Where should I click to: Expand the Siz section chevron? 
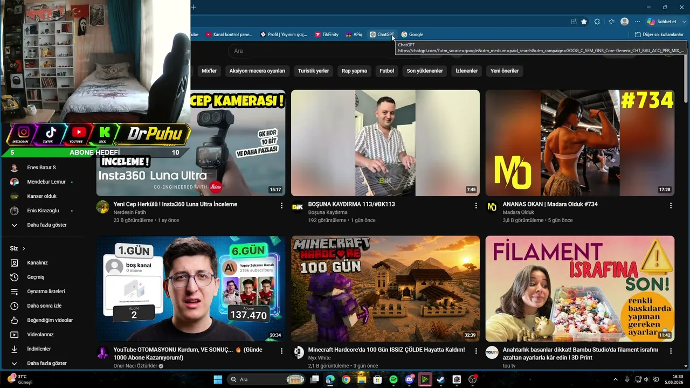(24, 248)
